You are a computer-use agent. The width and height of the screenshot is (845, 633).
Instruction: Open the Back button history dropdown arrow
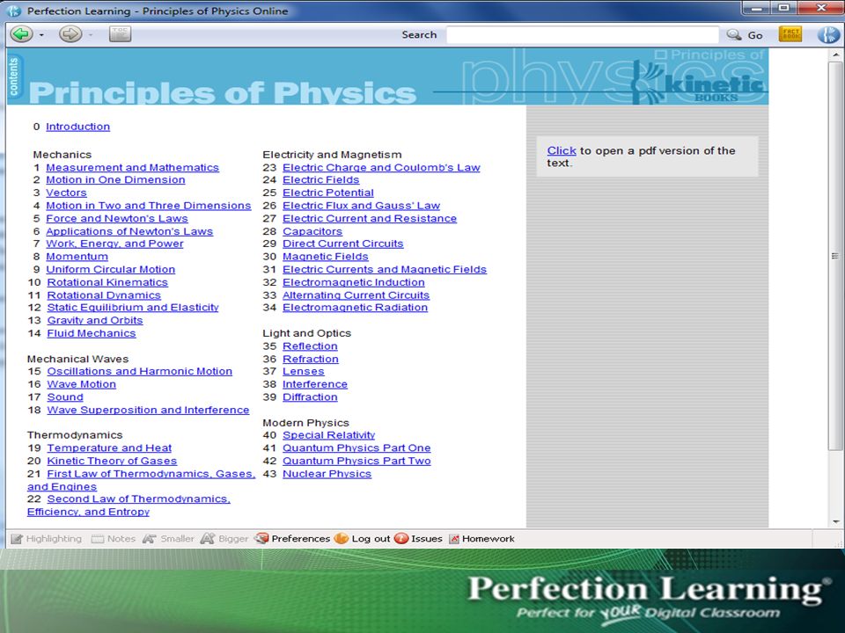pos(42,35)
